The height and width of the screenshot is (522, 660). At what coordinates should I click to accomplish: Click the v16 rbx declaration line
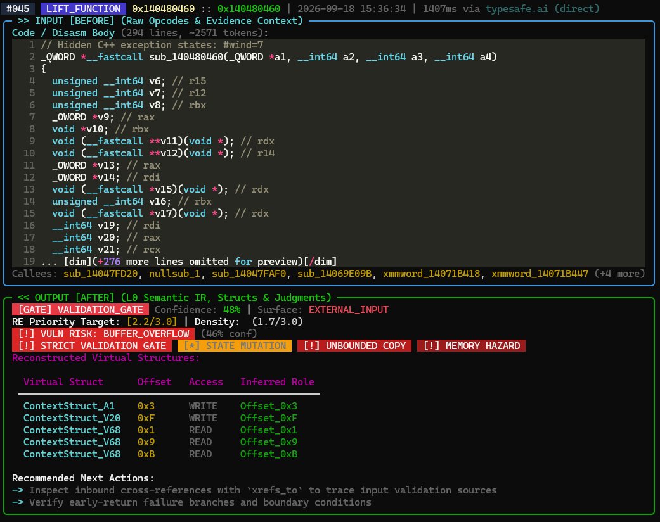click(132, 201)
